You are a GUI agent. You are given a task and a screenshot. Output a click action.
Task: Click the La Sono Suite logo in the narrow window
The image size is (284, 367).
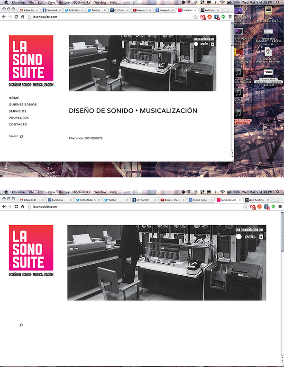[x=31, y=61]
